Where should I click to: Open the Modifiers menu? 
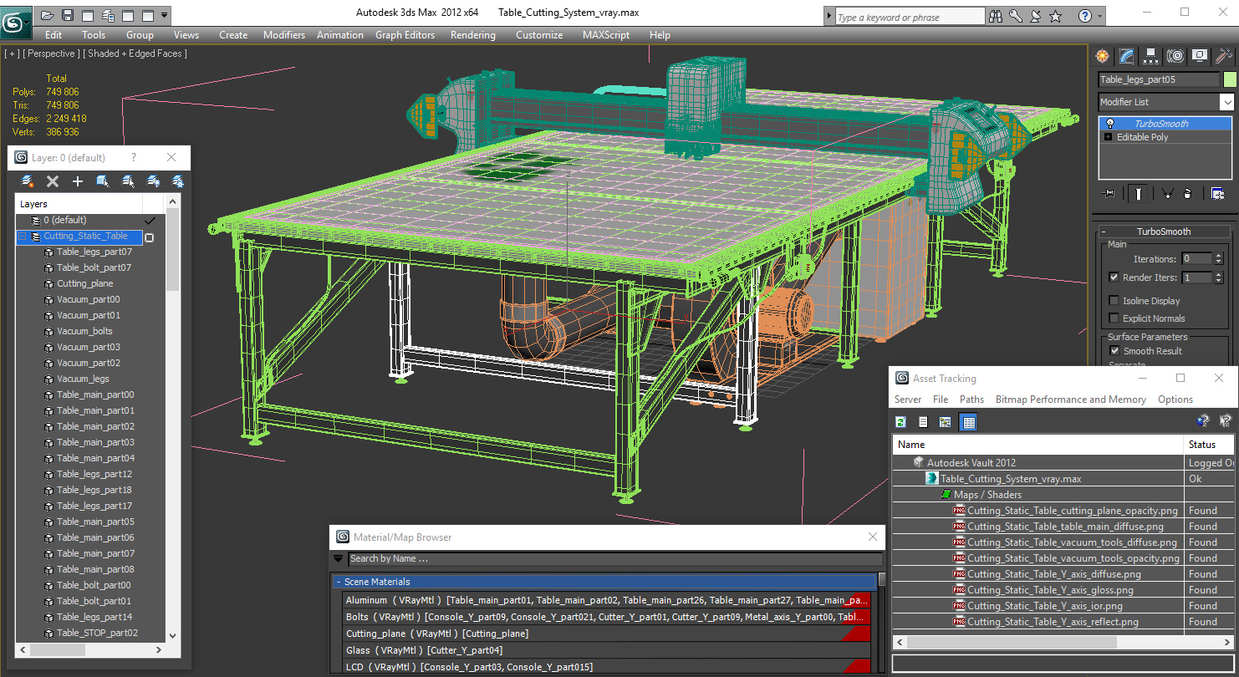pos(284,35)
